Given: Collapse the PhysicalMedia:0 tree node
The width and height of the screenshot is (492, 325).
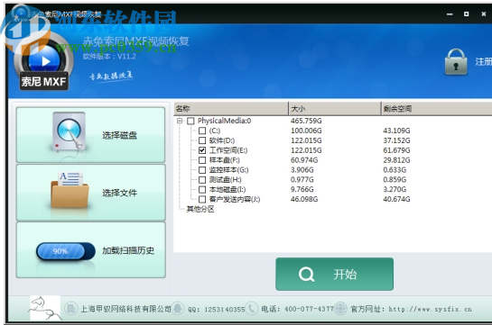Looking at the screenshot, I should pos(180,121).
